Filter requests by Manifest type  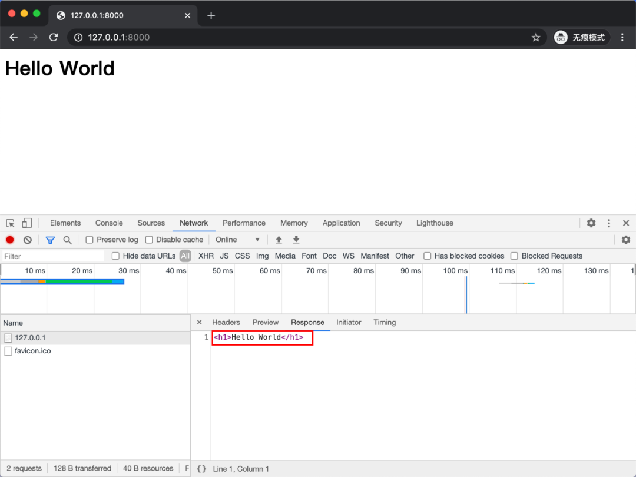375,256
